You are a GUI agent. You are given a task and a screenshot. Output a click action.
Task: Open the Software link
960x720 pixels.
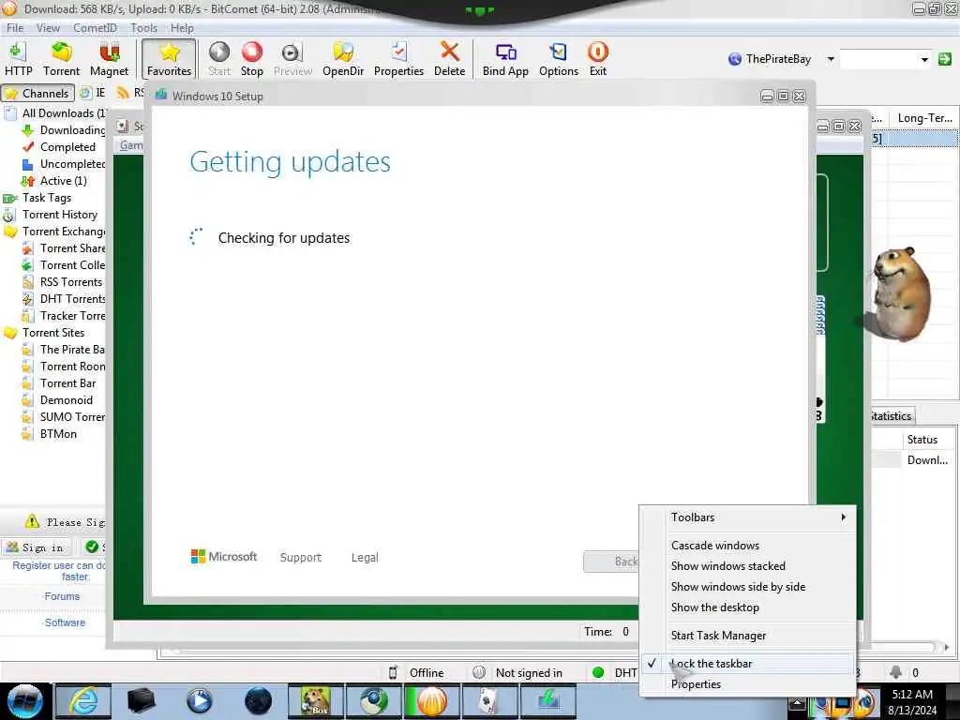coord(65,622)
